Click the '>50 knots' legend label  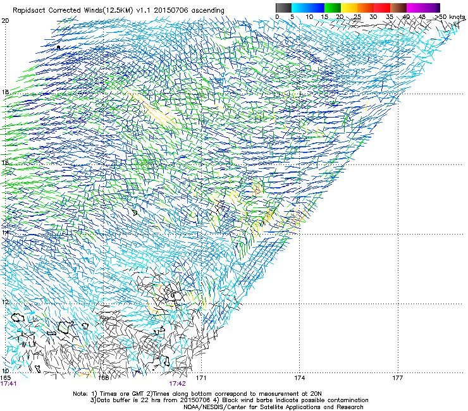[x=450, y=17]
